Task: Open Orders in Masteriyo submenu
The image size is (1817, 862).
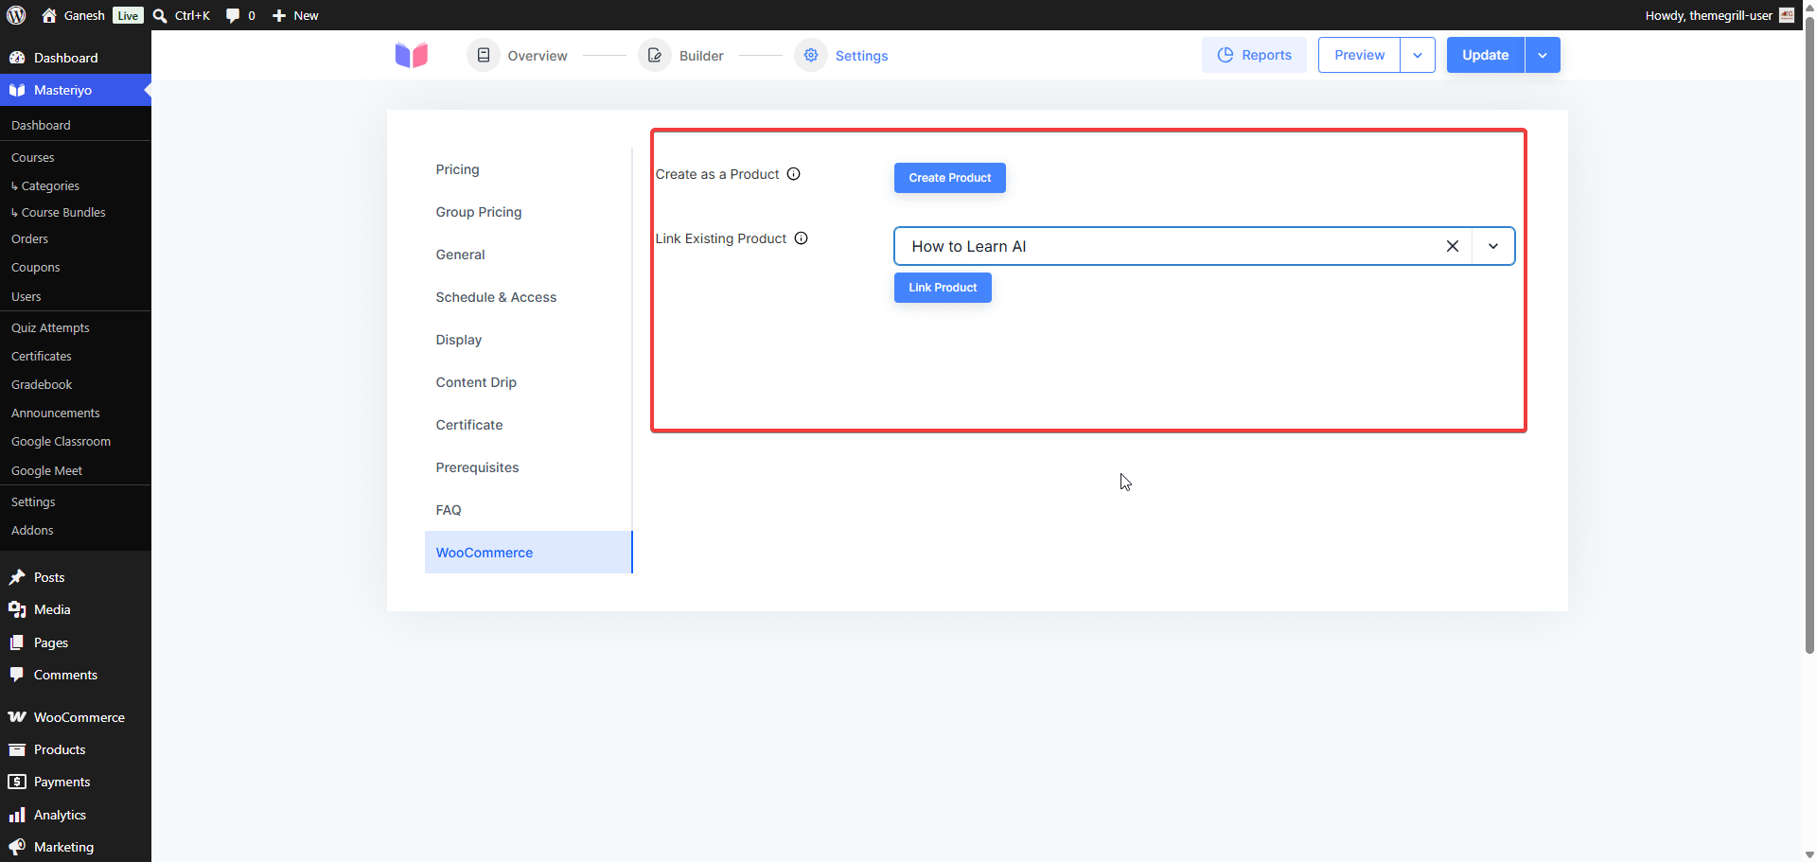Action: click(29, 239)
